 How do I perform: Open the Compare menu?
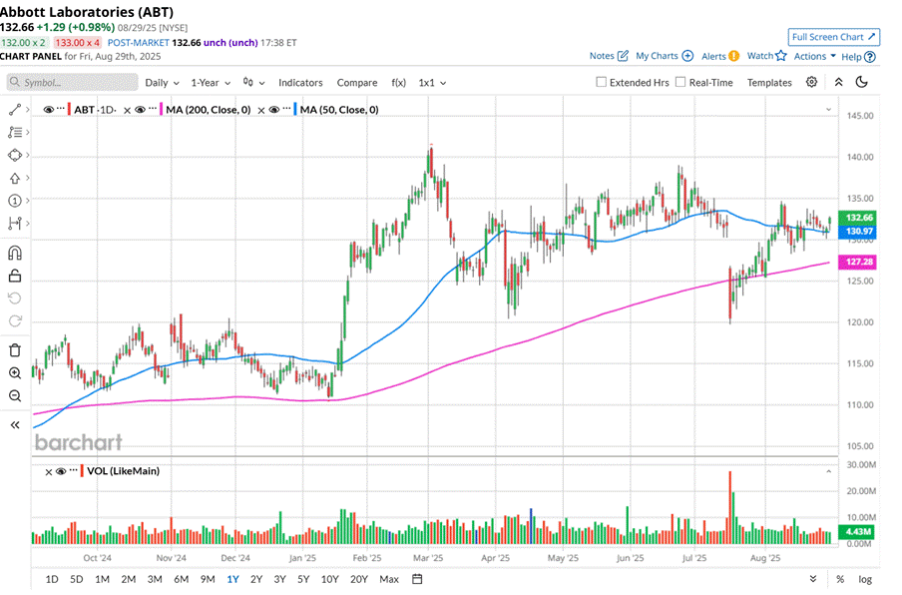tap(356, 82)
